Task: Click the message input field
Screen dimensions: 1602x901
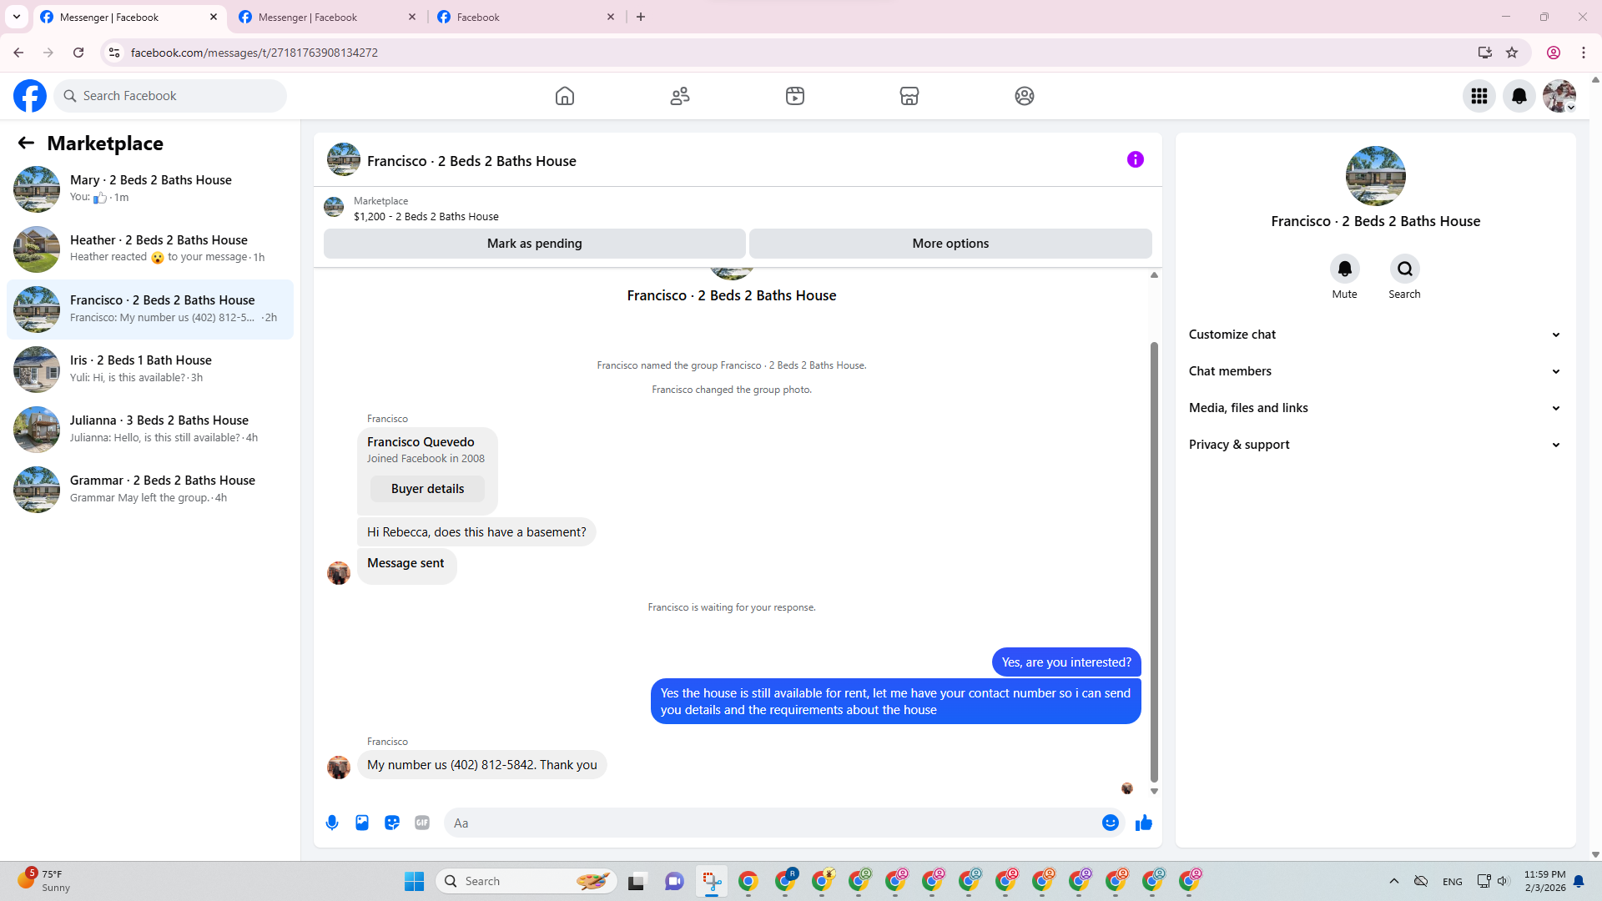Action: (x=772, y=823)
